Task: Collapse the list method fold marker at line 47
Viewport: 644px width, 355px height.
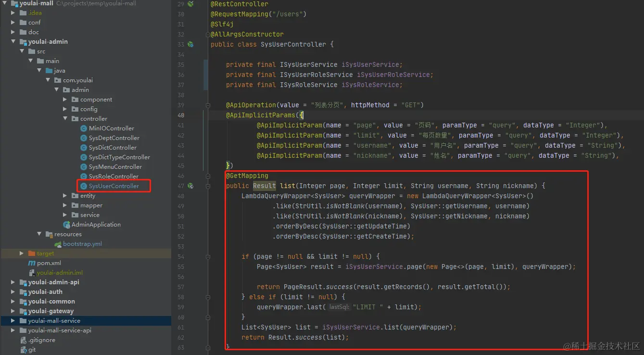Action: coord(208,186)
